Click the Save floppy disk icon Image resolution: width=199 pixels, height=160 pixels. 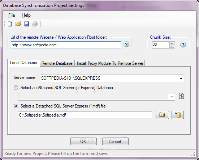[x=27, y=24]
